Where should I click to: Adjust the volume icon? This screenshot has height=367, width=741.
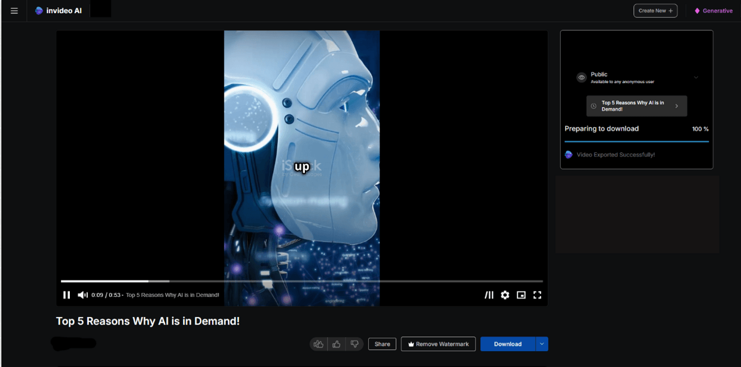(83, 295)
